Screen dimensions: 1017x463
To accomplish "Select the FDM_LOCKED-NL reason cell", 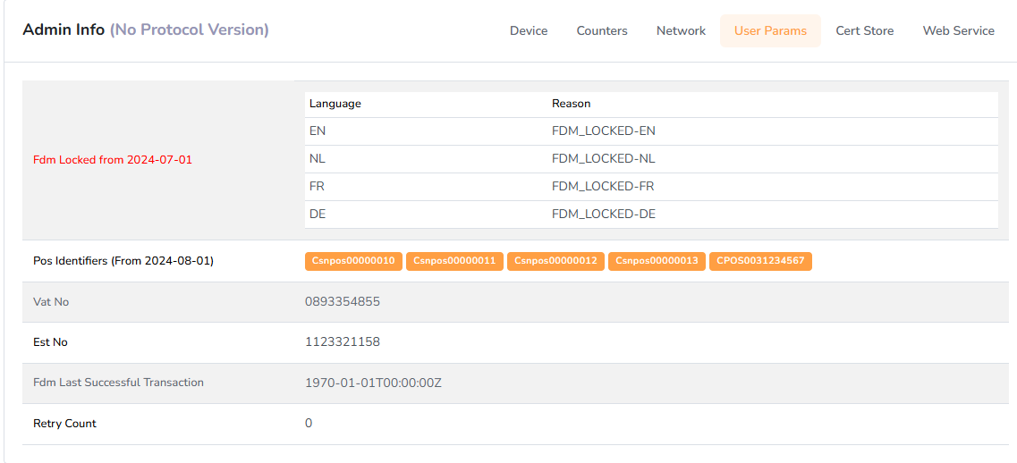I will click(x=604, y=159).
